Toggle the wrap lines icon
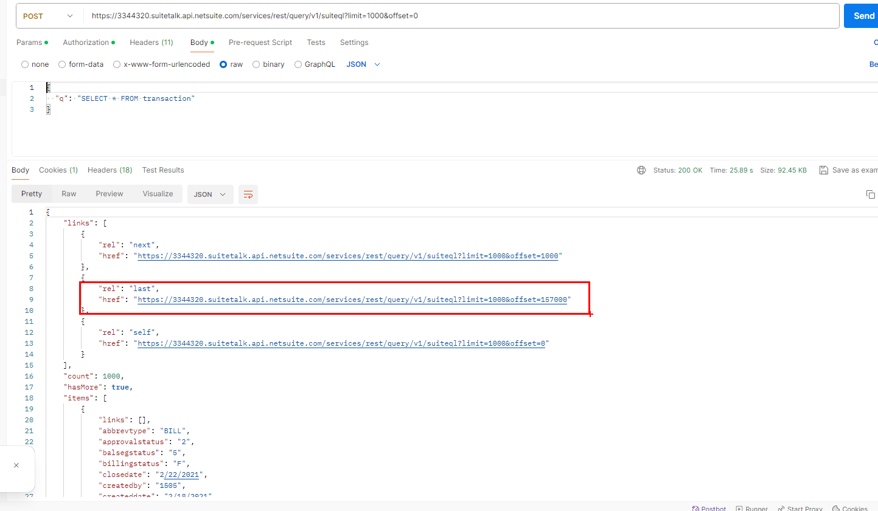 248,194
